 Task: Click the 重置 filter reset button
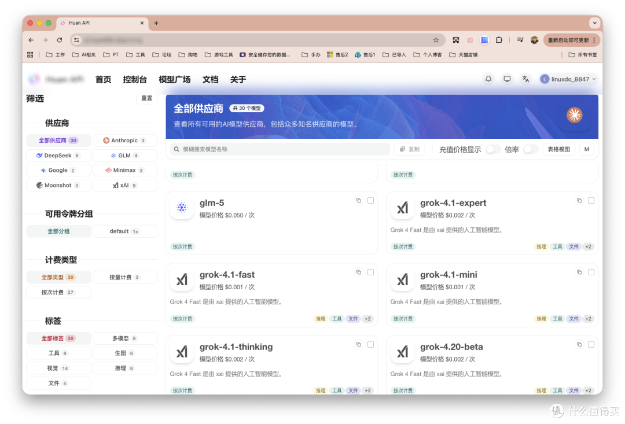[x=146, y=98]
